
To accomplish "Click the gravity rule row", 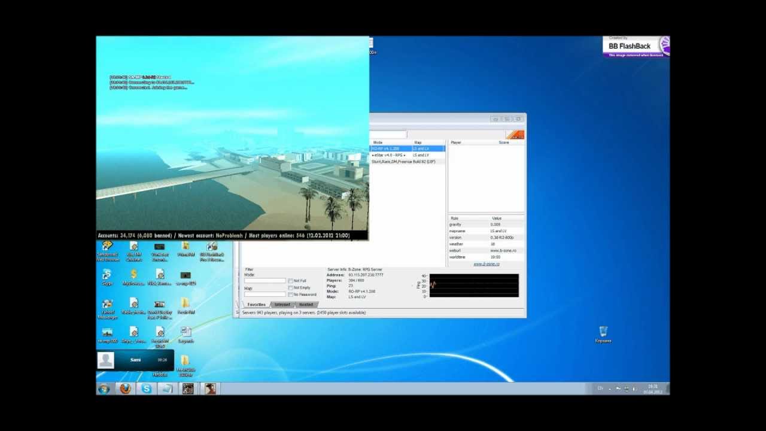I will click(x=486, y=224).
